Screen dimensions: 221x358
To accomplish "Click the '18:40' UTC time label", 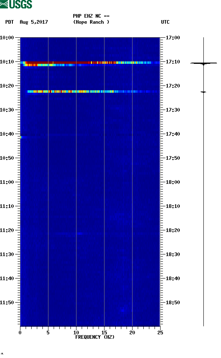I will [x=173, y=279].
